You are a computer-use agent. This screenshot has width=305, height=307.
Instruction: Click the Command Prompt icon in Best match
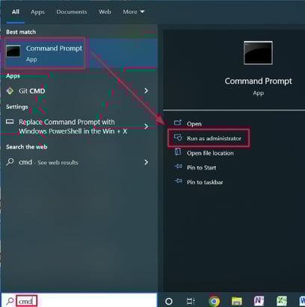click(x=13, y=52)
